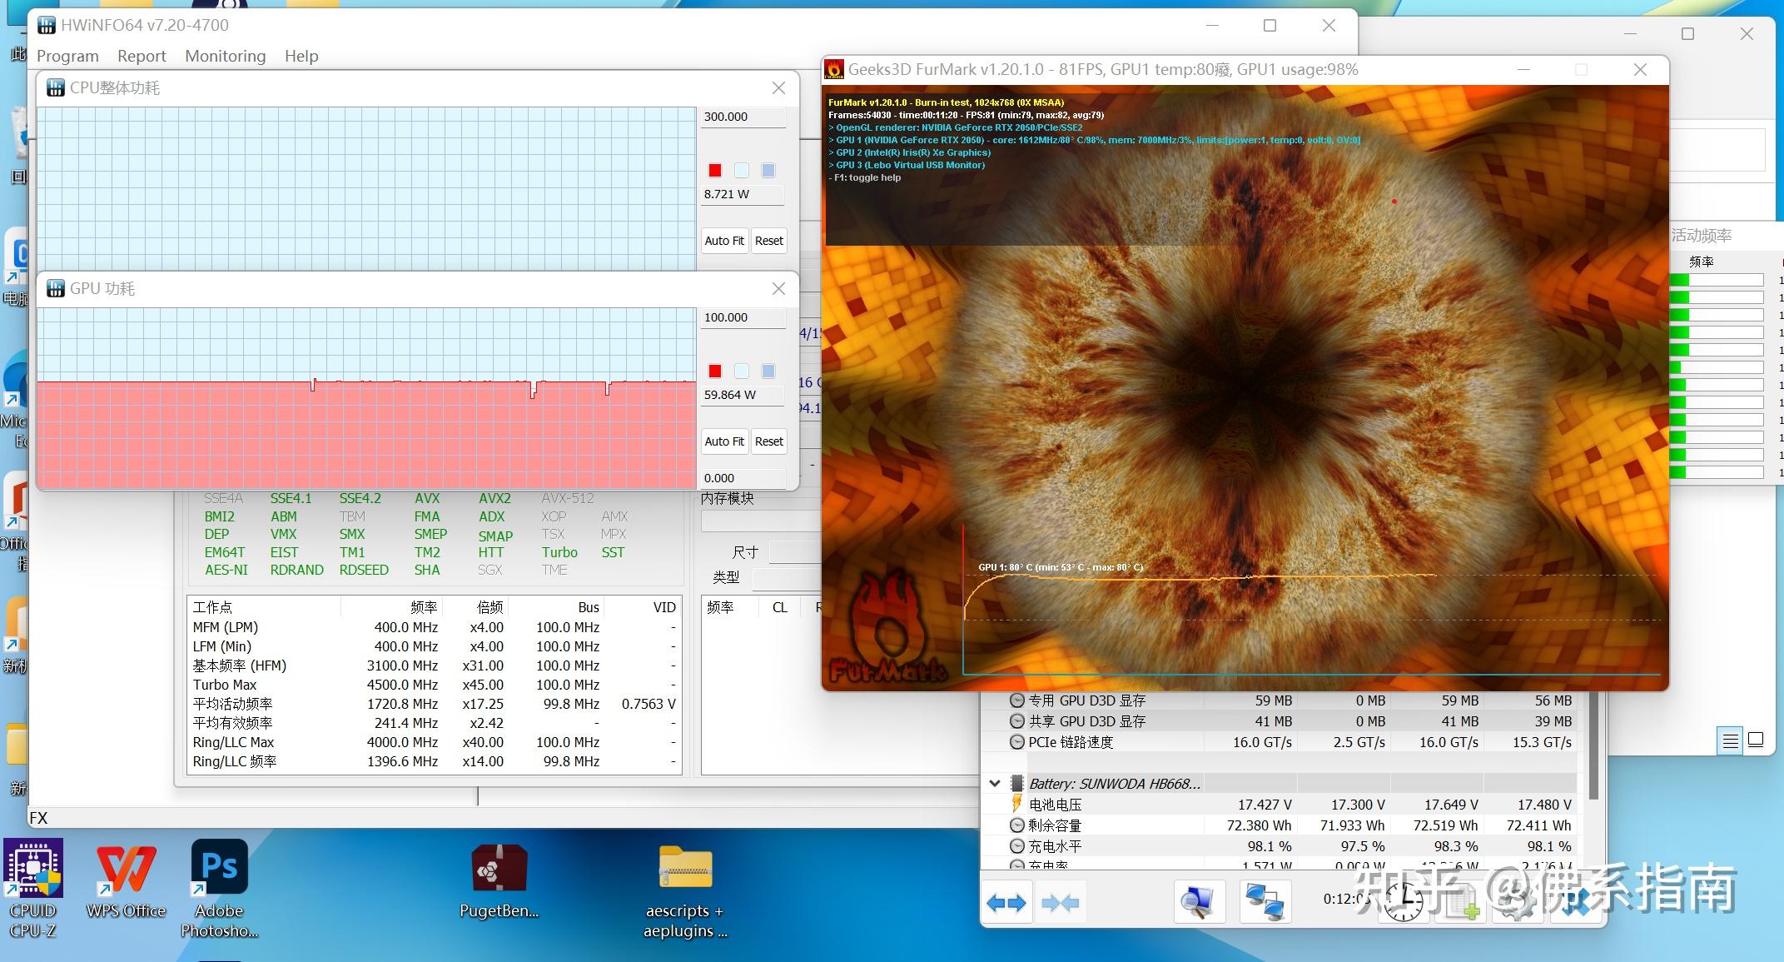
Task: Click the HWiNFO64 title bar app icon
Action: 47,25
